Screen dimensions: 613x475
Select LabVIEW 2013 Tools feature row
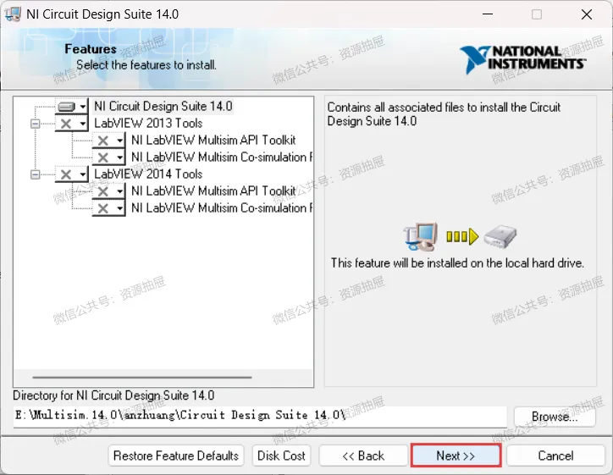click(148, 123)
